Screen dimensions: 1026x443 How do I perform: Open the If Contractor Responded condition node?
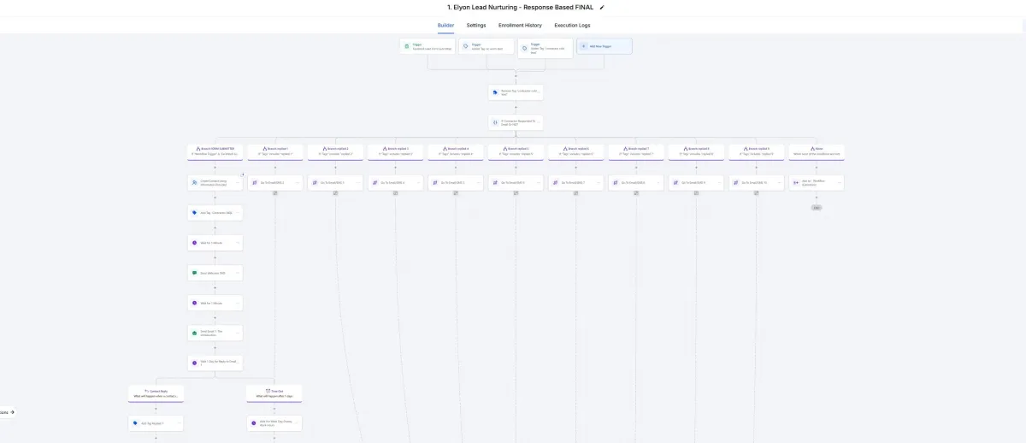(x=516, y=122)
